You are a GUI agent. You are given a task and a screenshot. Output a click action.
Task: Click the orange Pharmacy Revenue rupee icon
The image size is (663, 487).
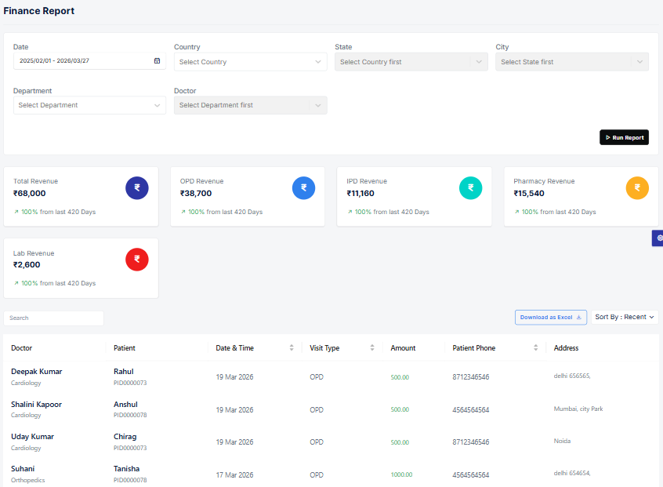click(637, 187)
